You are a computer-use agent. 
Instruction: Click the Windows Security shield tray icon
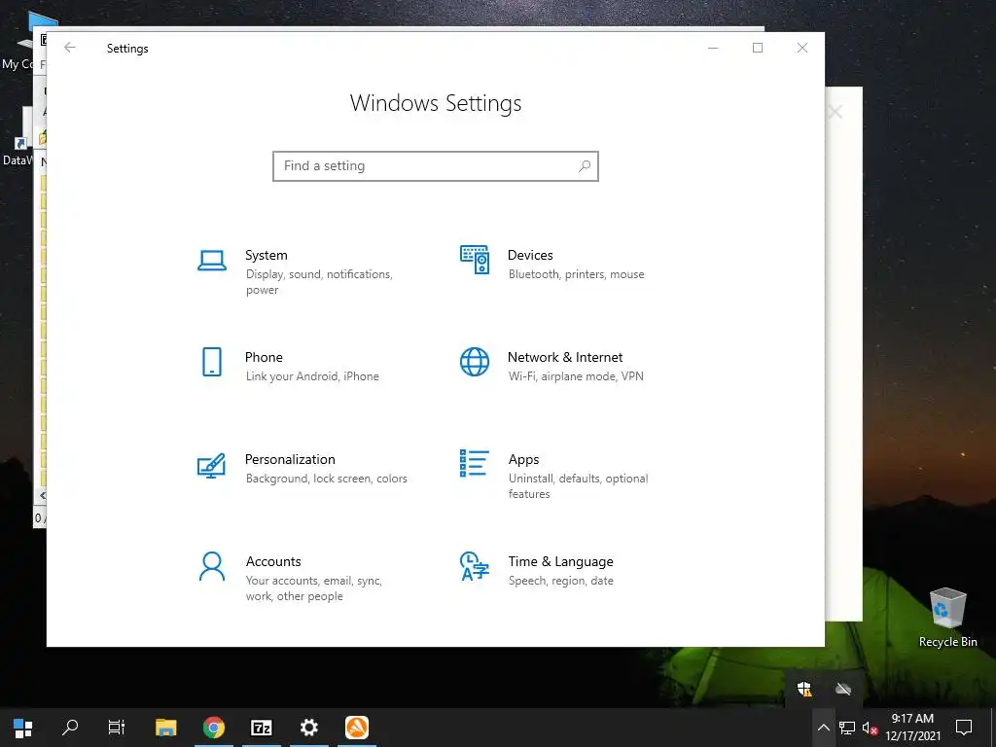[804, 690]
